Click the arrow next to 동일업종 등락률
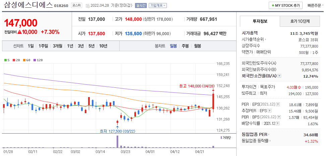The image size is (326, 156). click(x=270, y=141)
